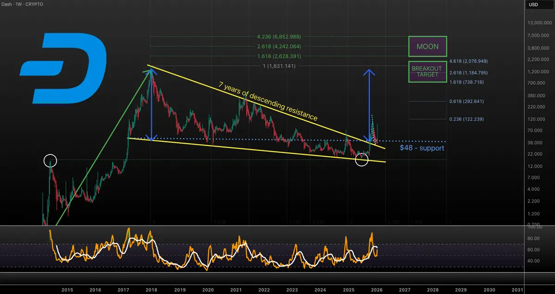This screenshot has height=294, width=555.
Task: Click the 2021 label on time axis
Action: coord(236,290)
